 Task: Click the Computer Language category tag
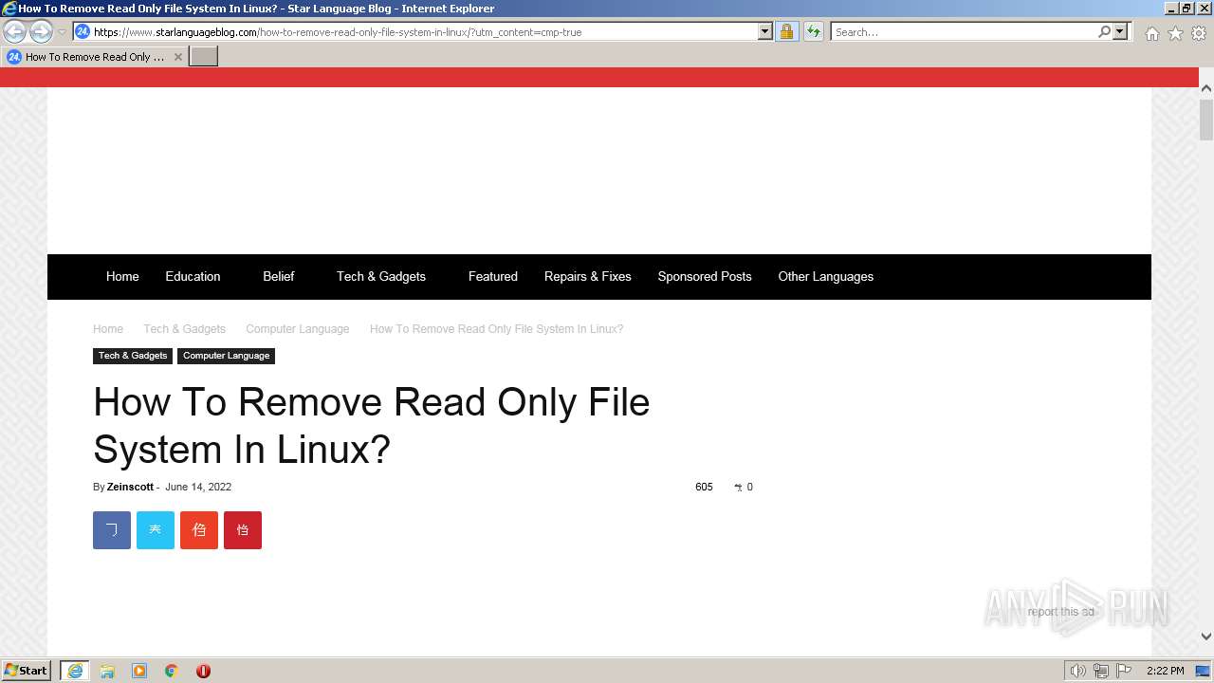[x=226, y=356]
